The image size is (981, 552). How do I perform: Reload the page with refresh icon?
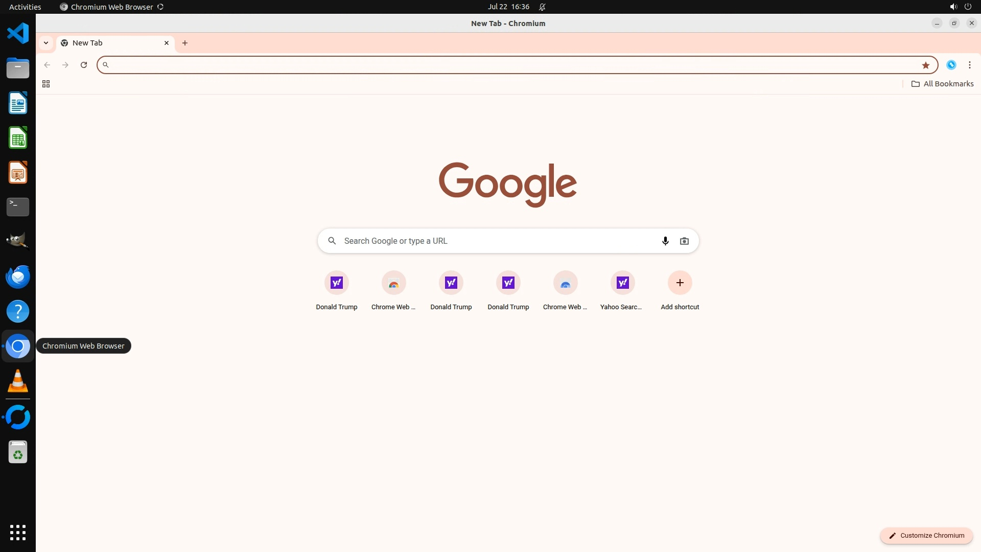[84, 65]
